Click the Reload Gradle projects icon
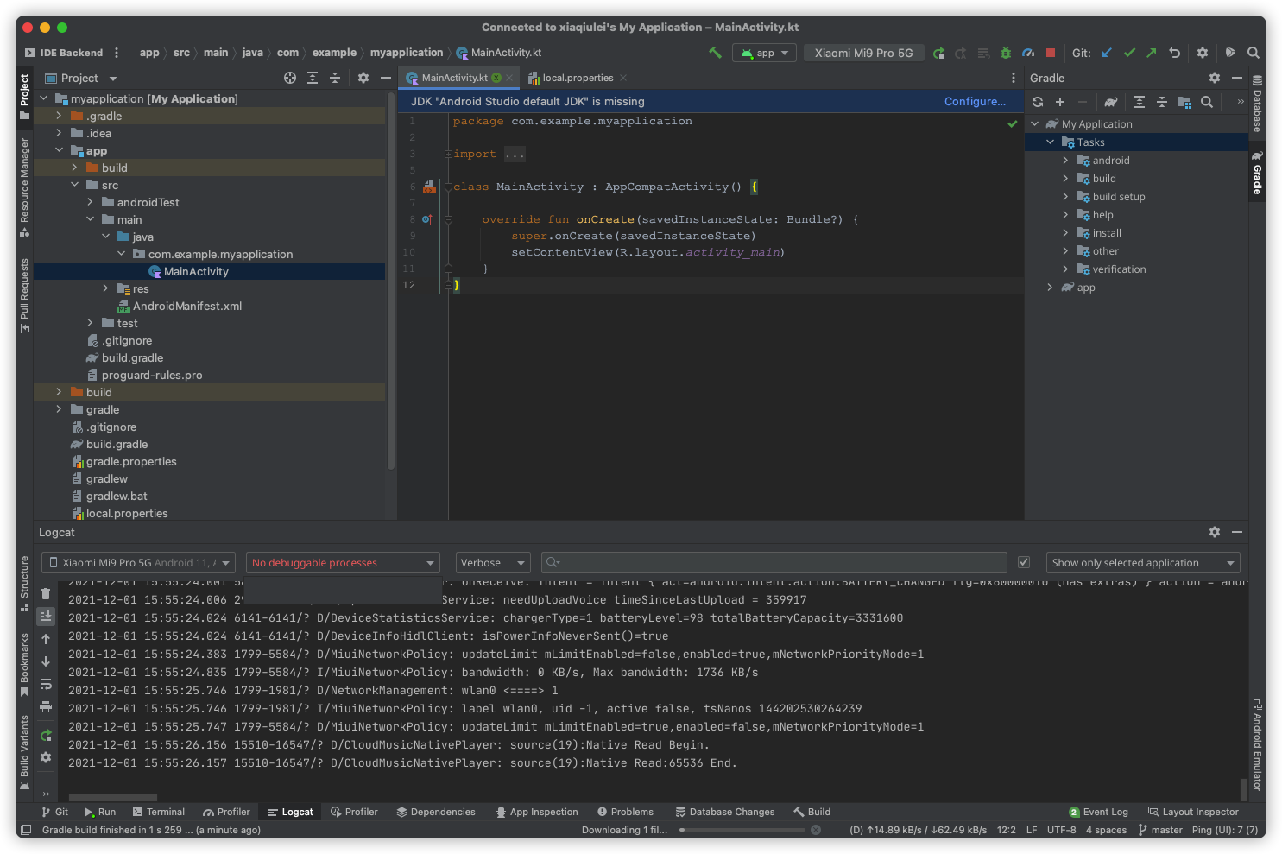1282x854 pixels. (x=1038, y=102)
